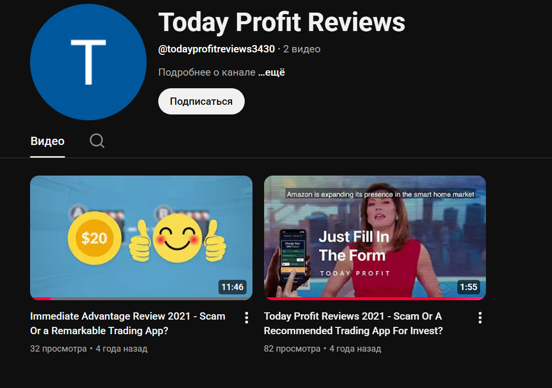The image size is (552, 388).
Task: Click the 1:55 duration badge
Action: pos(468,287)
